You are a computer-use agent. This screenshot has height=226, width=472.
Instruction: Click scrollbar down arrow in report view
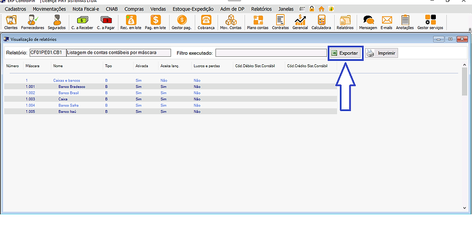464,208
